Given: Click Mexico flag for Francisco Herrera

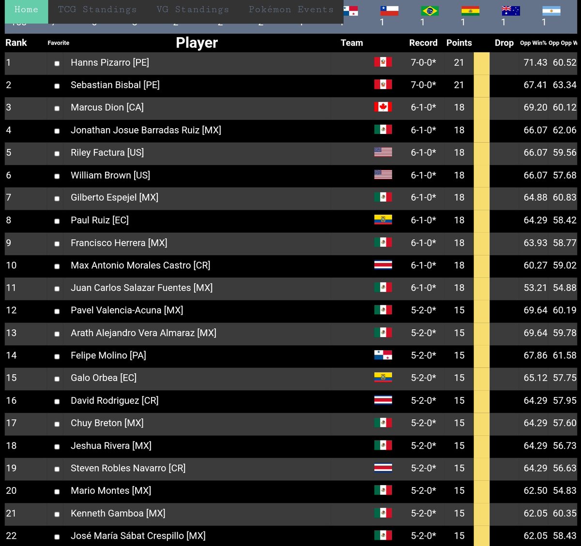Looking at the screenshot, I should tap(383, 242).
